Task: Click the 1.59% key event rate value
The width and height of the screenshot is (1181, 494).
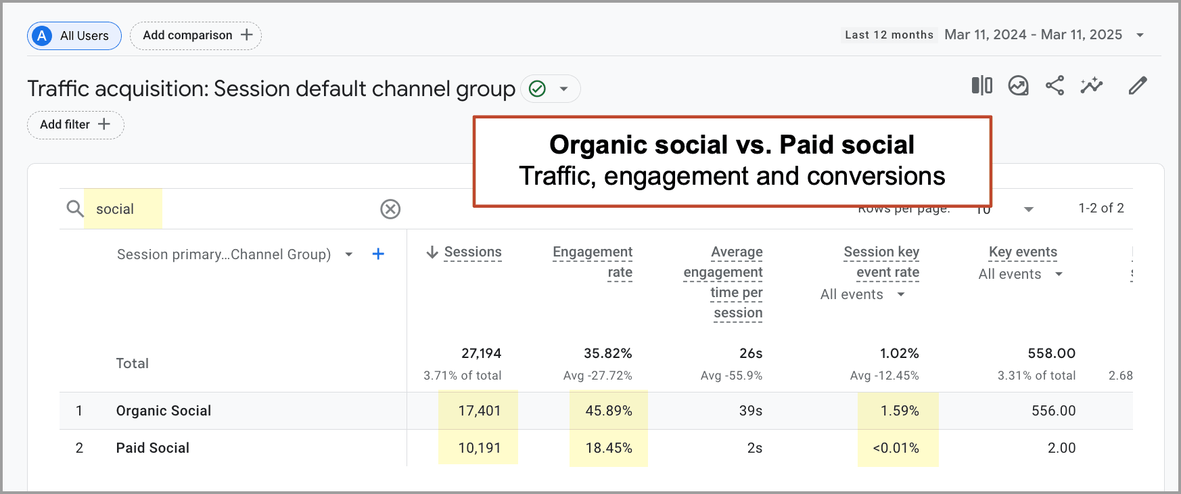Action: pyautogui.click(x=900, y=411)
